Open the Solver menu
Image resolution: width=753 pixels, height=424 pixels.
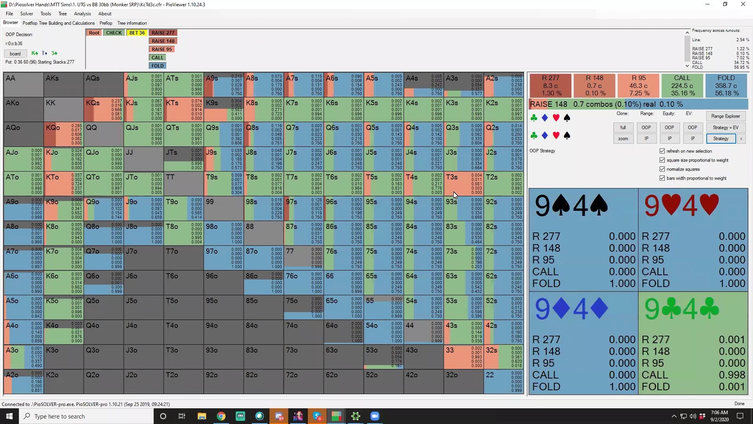(x=27, y=14)
